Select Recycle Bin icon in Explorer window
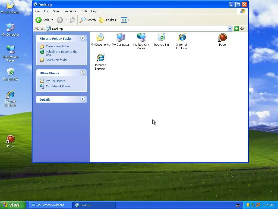This screenshot has height=209, width=278. pyautogui.click(x=161, y=40)
